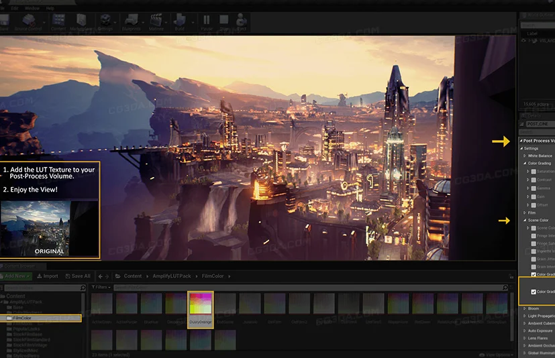Go back in Content Browser history
Screen dimensions: 555x358
[x=101, y=276]
